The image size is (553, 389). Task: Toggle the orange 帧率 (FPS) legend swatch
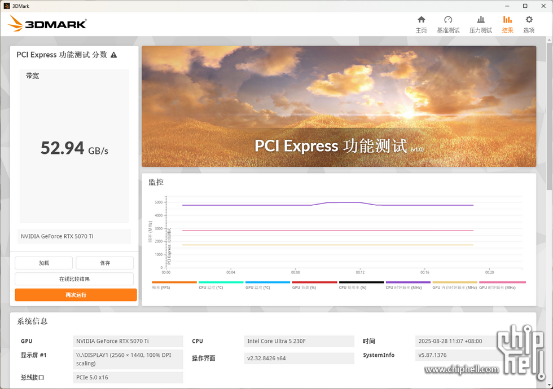pos(174,282)
